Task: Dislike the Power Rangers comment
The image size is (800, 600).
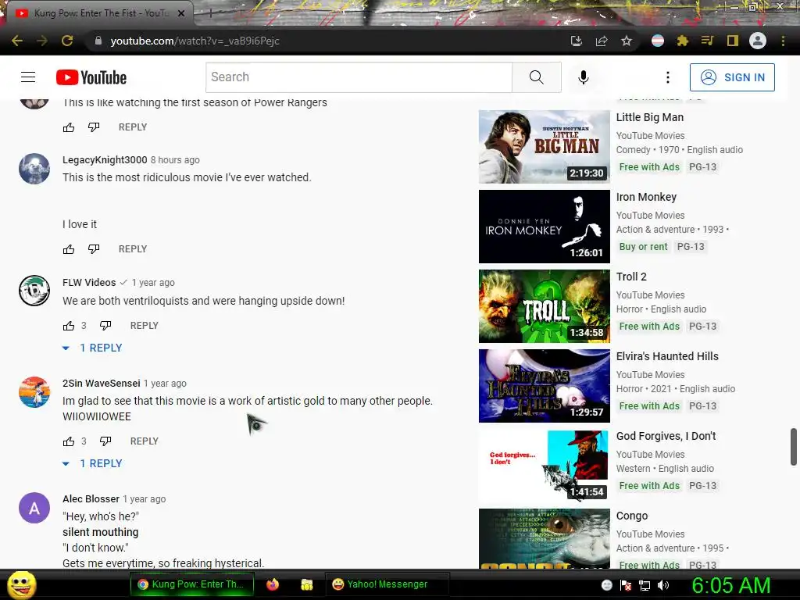Action: click(94, 127)
